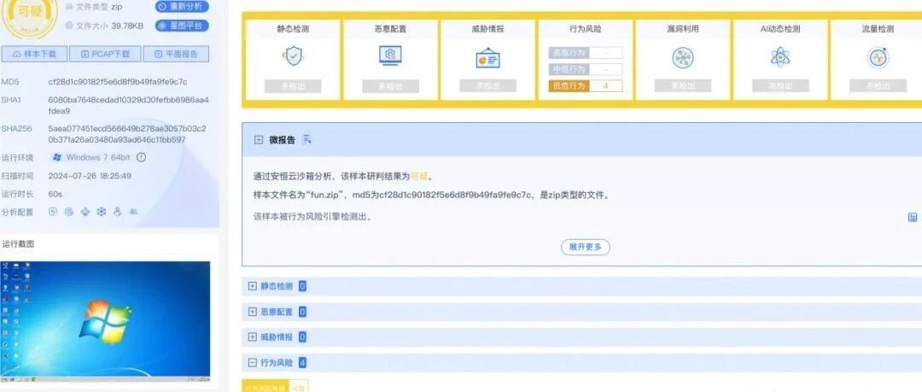Click the info icon beside Windows 7 64bit
Image resolution: width=922 pixels, height=392 pixels.
(x=141, y=157)
